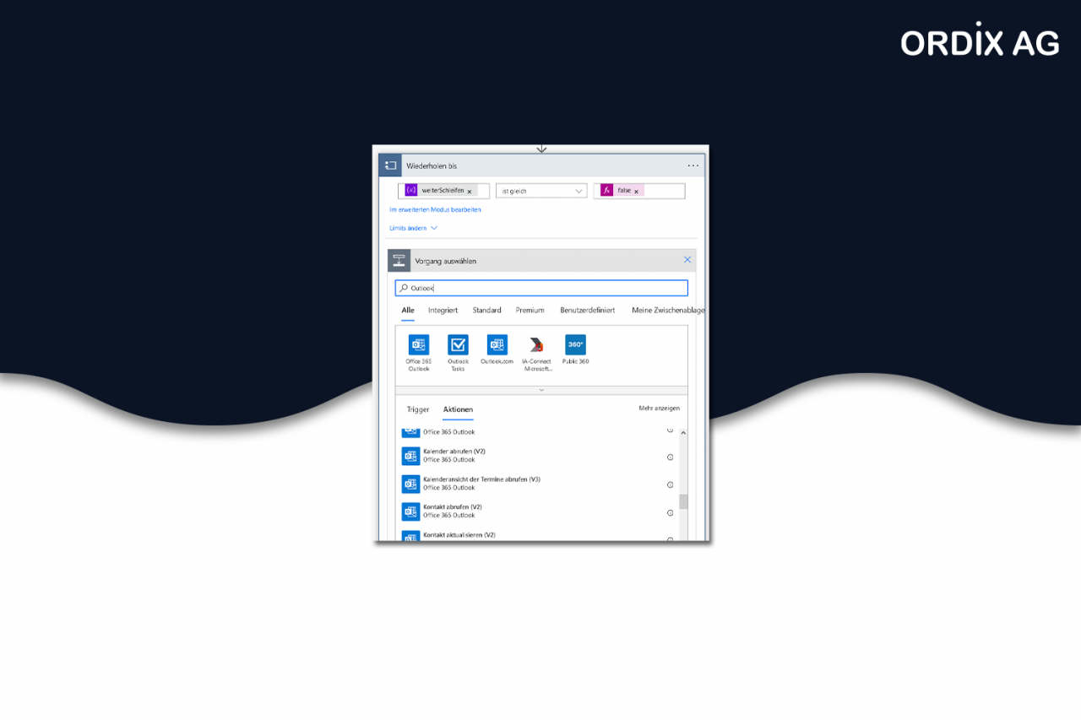
Task: Switch to the Meine Zwischenablage tab
Action: 668,311
